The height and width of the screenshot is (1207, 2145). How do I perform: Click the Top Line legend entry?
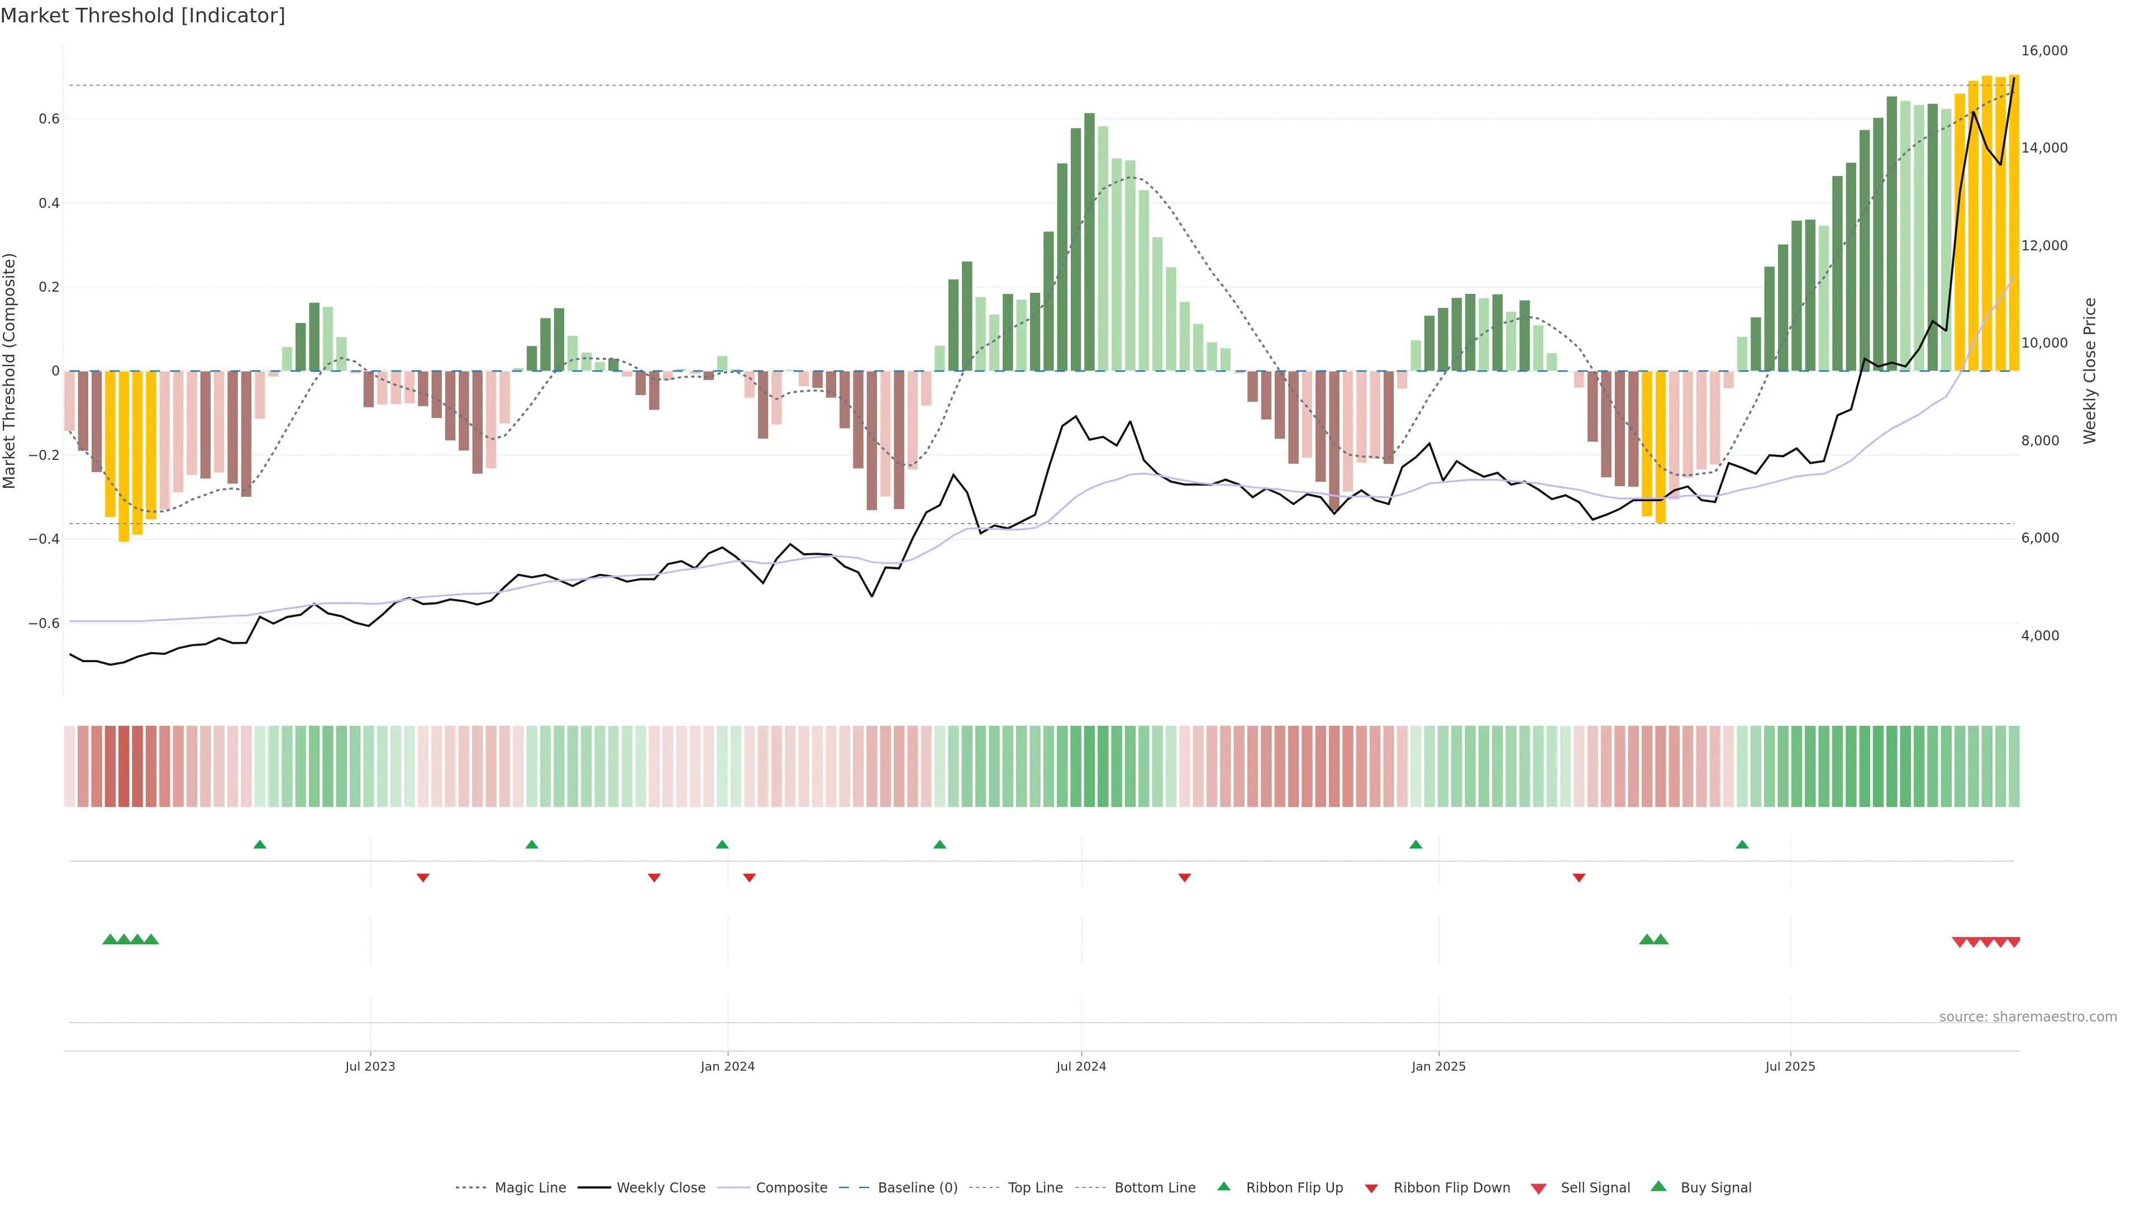tap(1035, 1188)
